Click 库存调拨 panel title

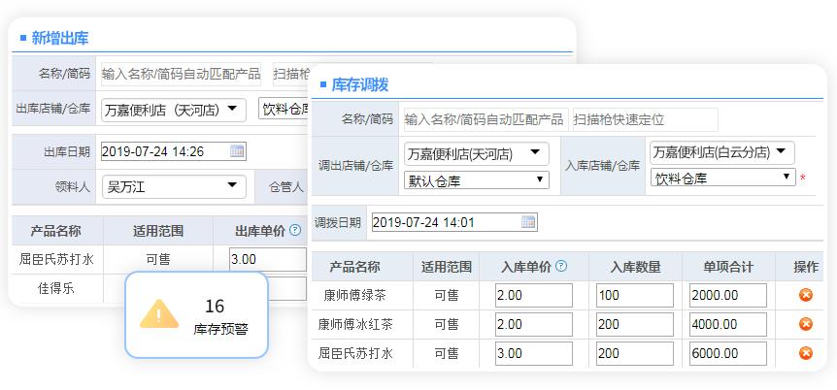(360, 84)
